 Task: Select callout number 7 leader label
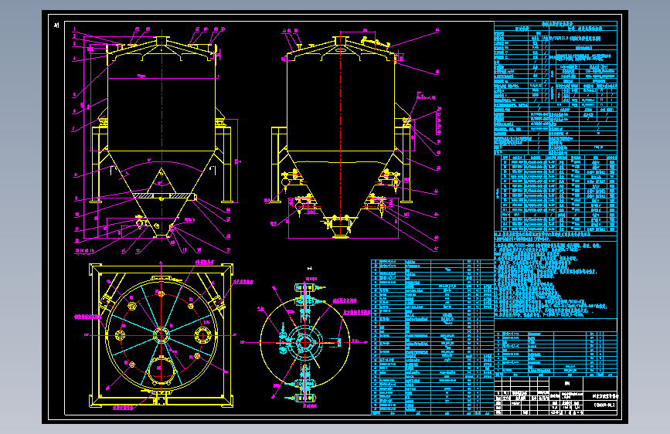[x=73, y=128]
